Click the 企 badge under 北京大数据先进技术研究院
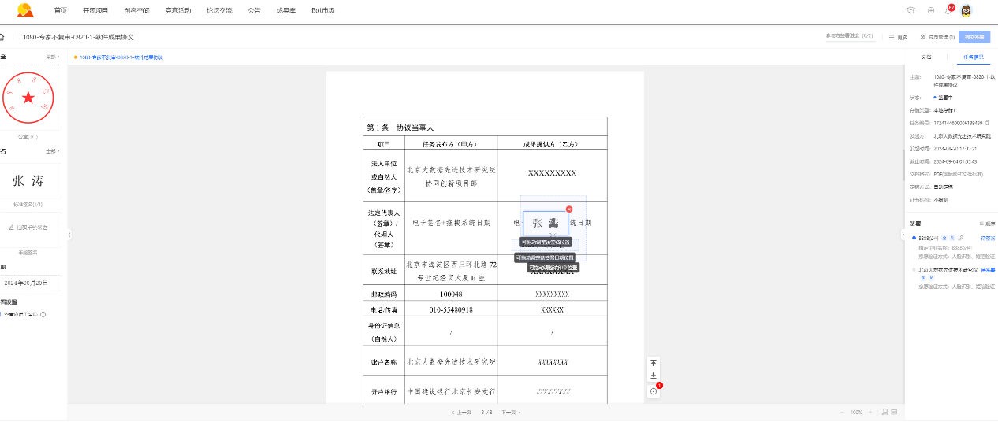Screen dimensions: 998x422 coord(922,278)
